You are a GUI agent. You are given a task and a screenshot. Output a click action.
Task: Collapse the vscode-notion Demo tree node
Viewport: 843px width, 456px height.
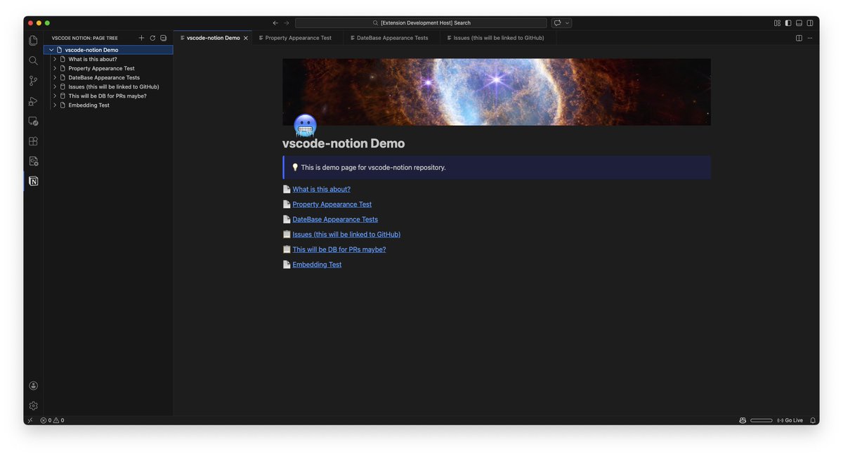[x=51, y=50]
